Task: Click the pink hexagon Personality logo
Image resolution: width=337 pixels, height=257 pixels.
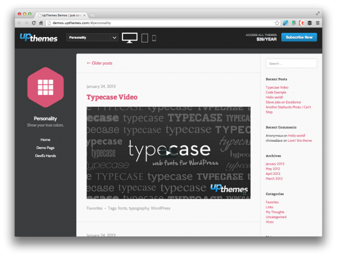Action: [45, 87]
